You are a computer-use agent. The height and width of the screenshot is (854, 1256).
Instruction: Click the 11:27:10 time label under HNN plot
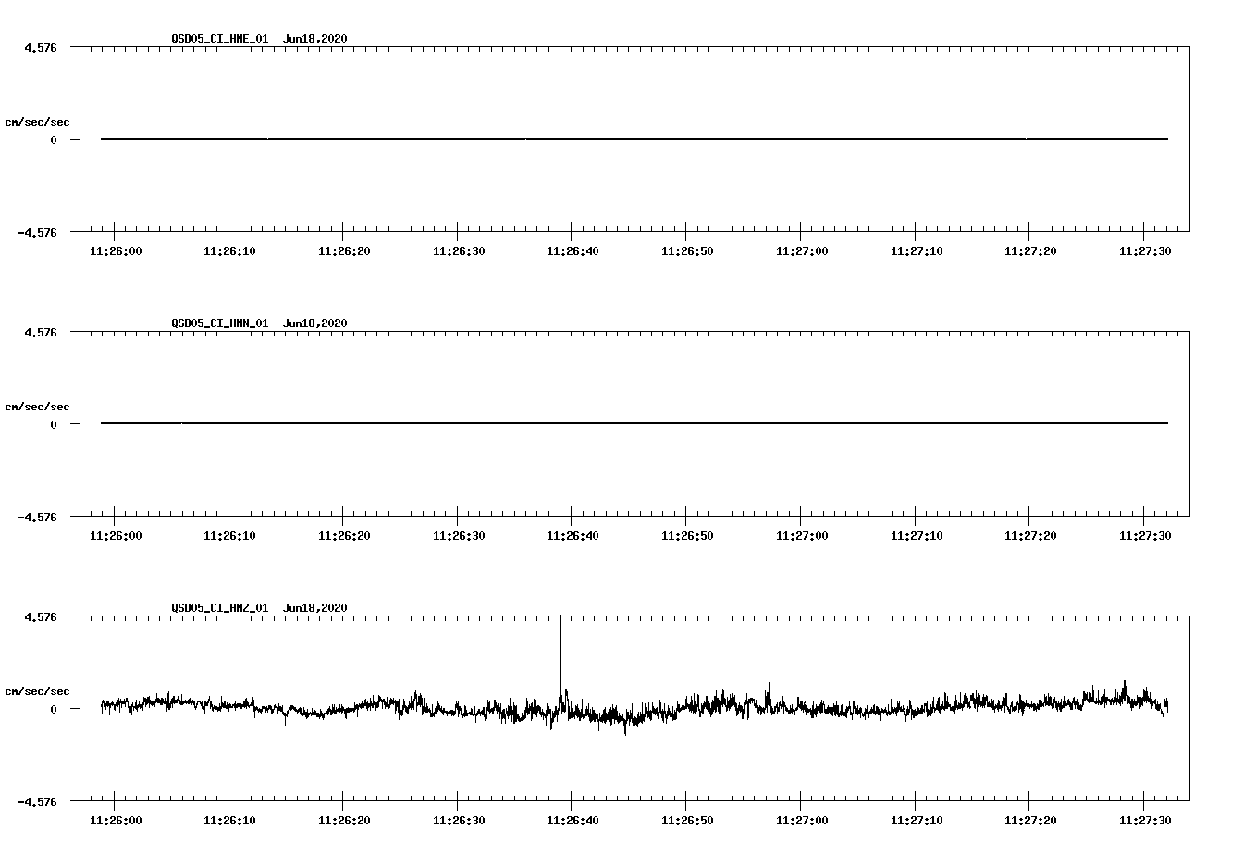[917, 535]
